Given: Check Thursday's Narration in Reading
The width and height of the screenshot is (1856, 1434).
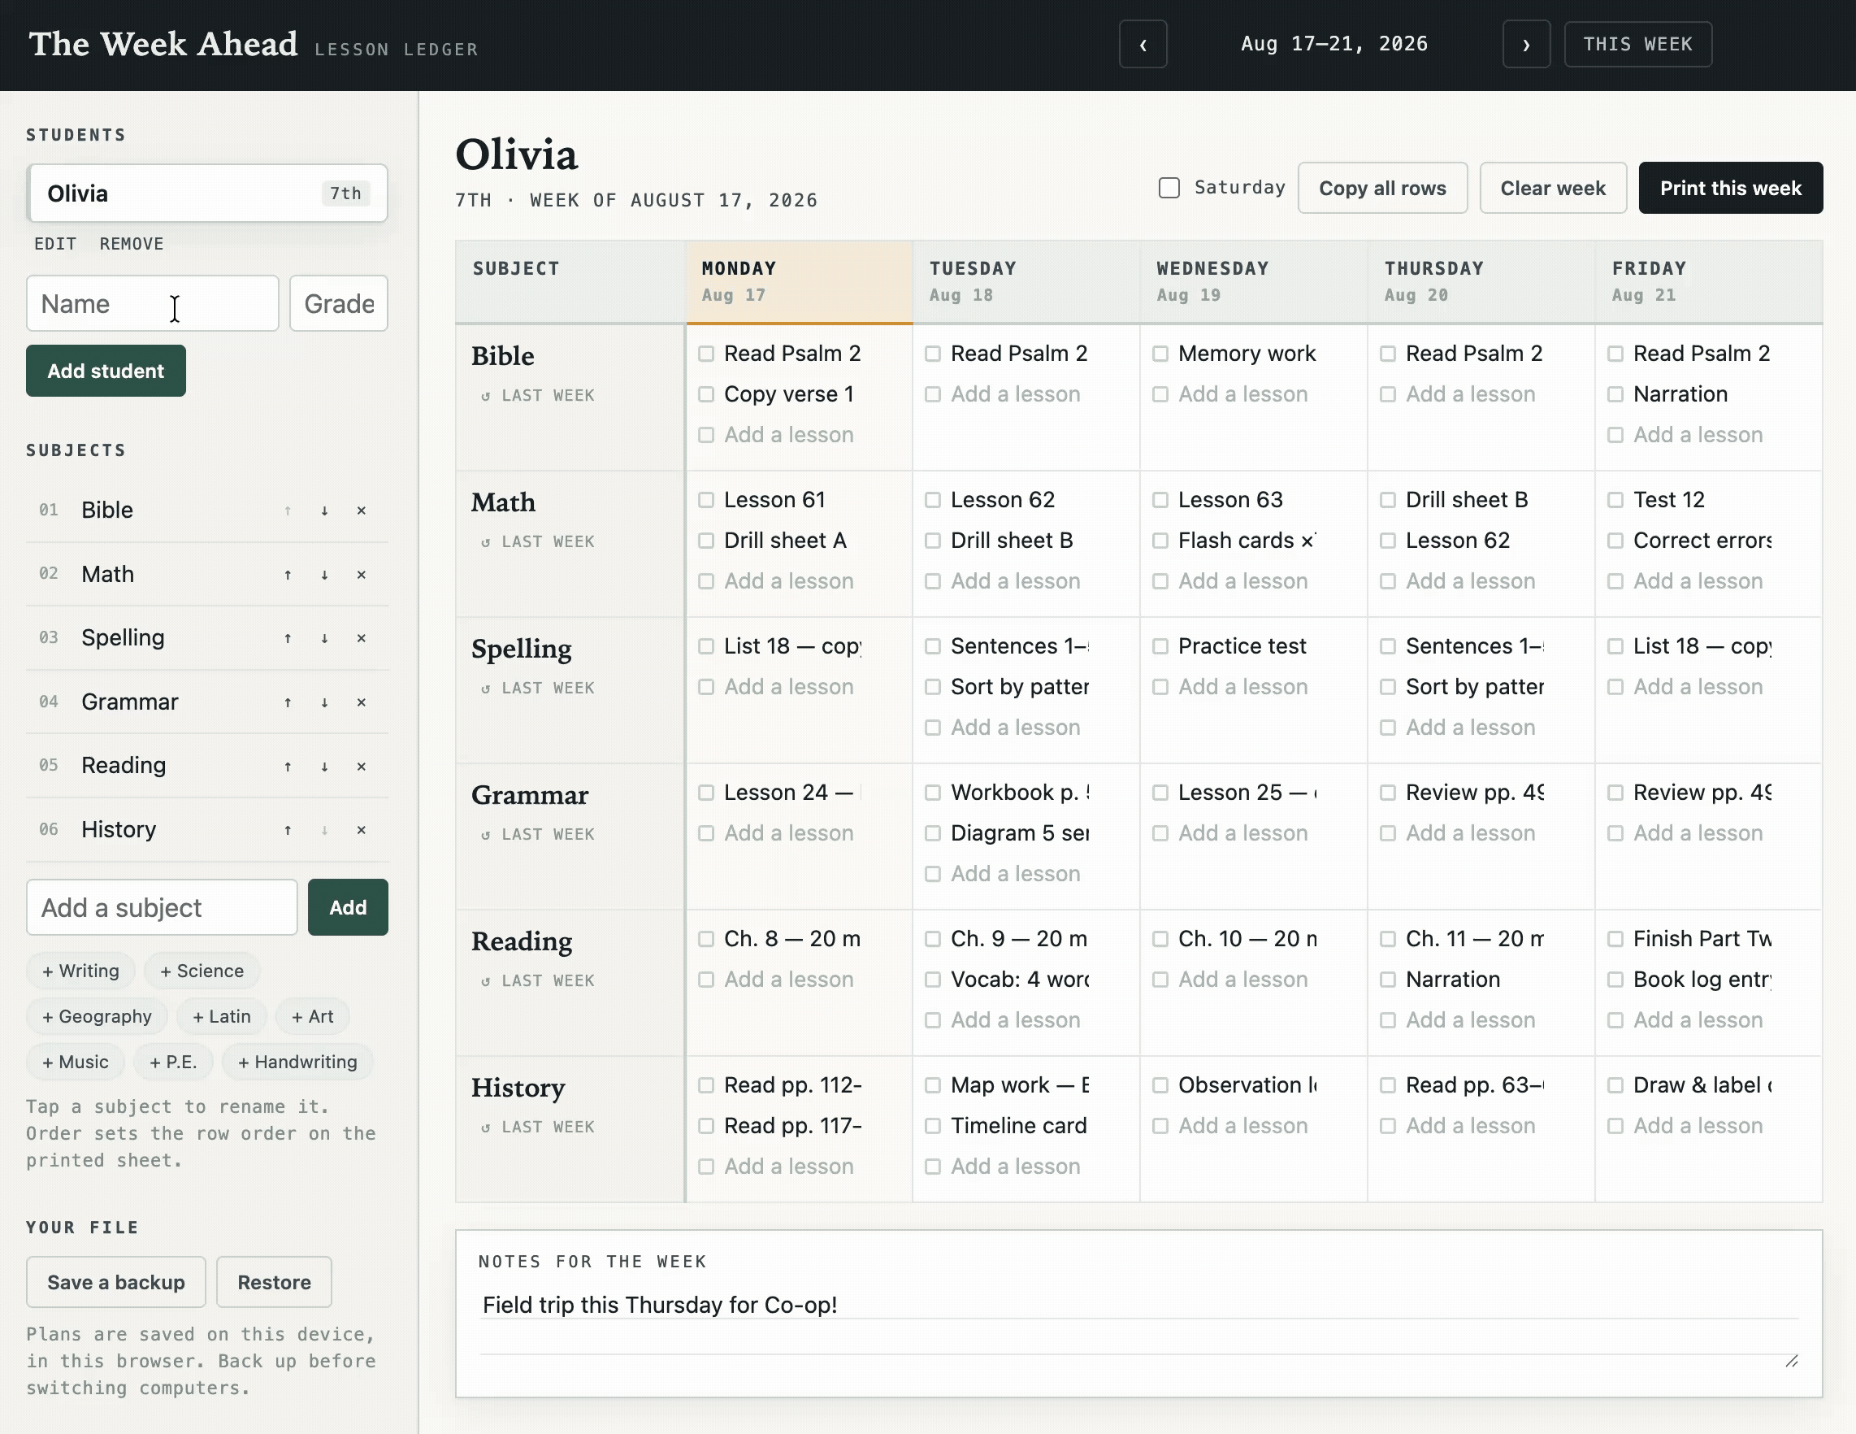Looking at the screenshot, I should (1388, 980).
